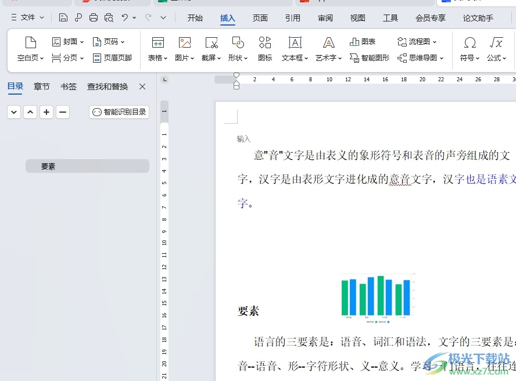Switch to the 书签 bookmarks panel tab
The width and height of the screenshot is (516, 381).
pyautogui.click(x=69, y=86)
